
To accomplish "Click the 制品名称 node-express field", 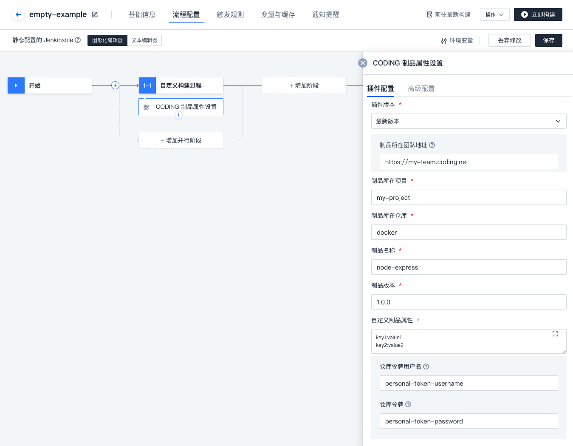I will pos(469,267).
